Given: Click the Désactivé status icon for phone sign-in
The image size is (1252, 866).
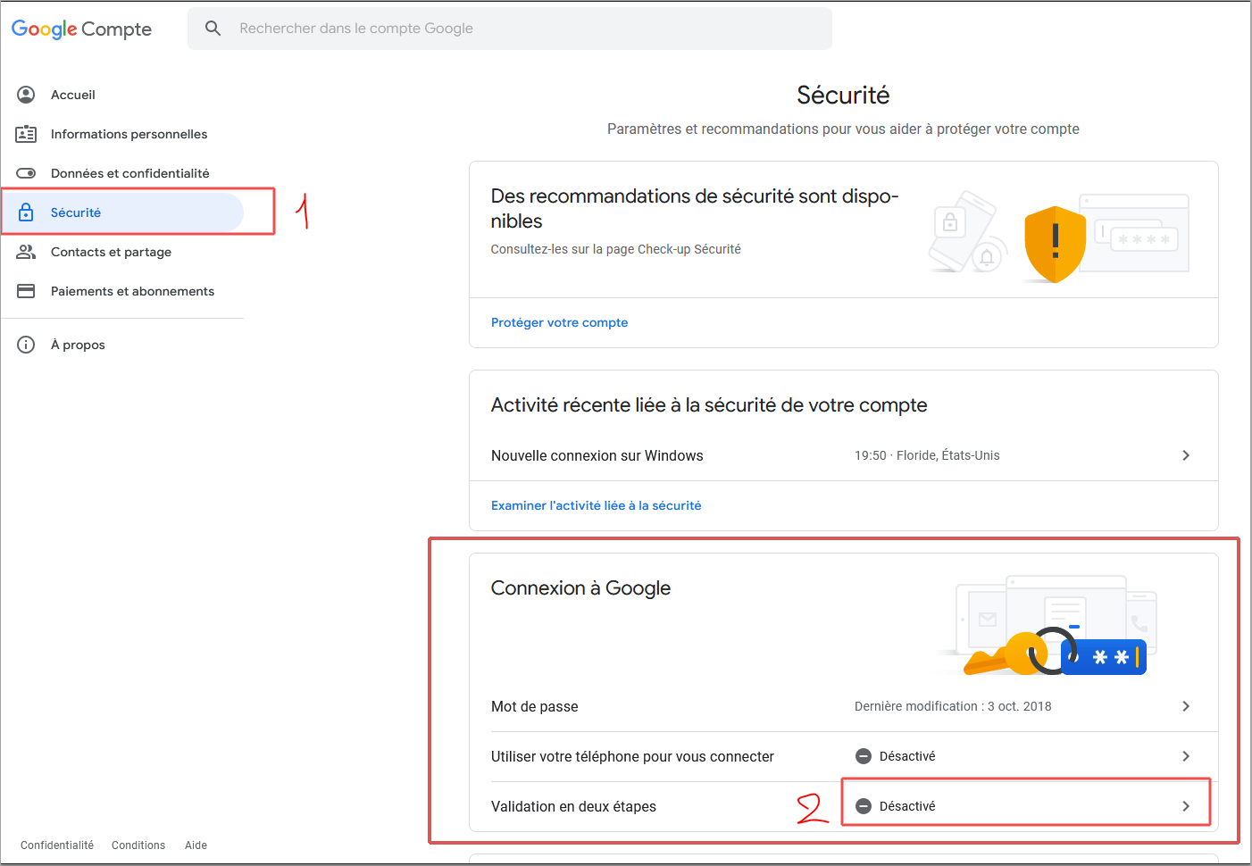Looking at the screenshot, I should 864,756.
